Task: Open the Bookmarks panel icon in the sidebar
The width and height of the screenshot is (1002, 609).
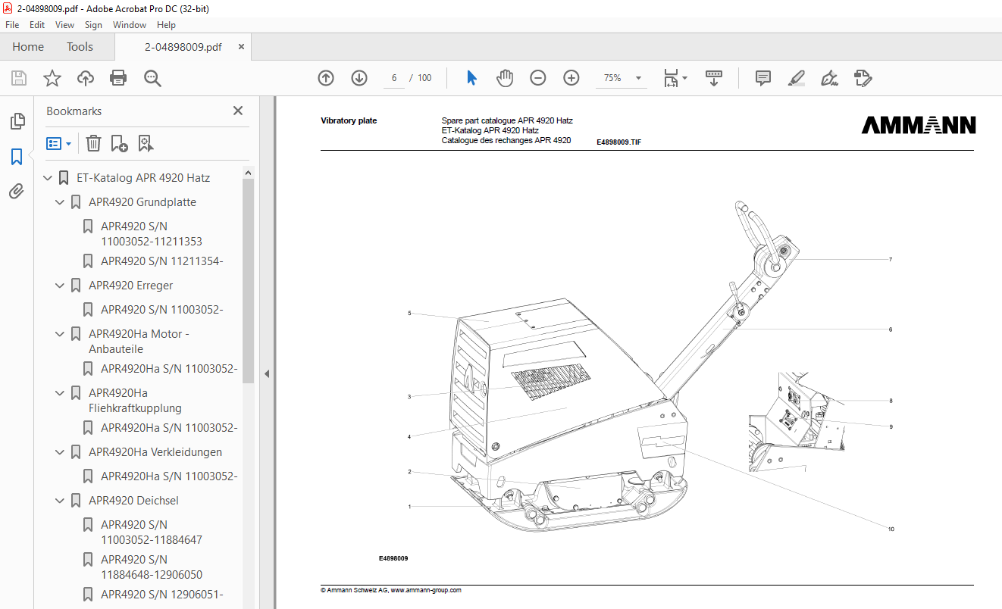Action: tap(17, 157)
